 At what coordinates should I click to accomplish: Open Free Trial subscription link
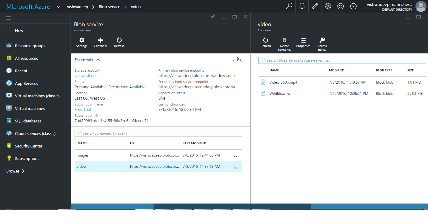[x=83, y=109]
